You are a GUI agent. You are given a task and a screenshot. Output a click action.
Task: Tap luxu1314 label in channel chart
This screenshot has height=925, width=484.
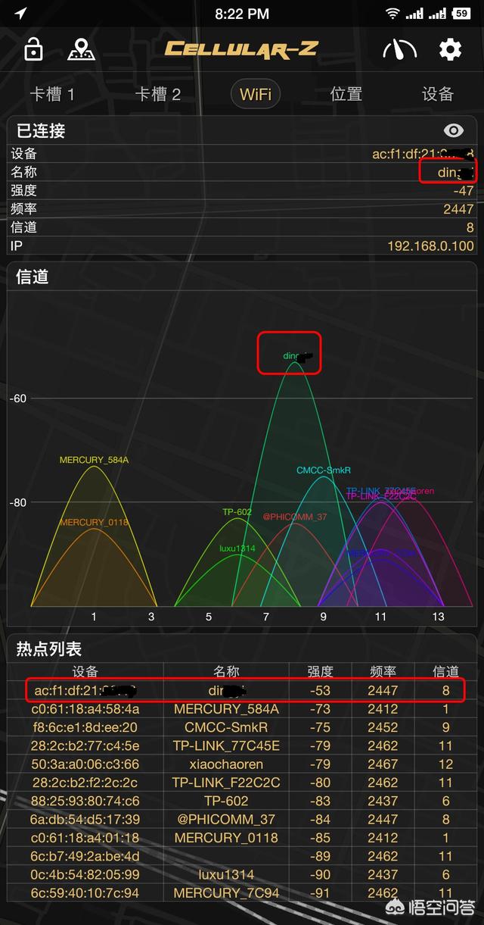pyautogui.click(x=237, y=548)
